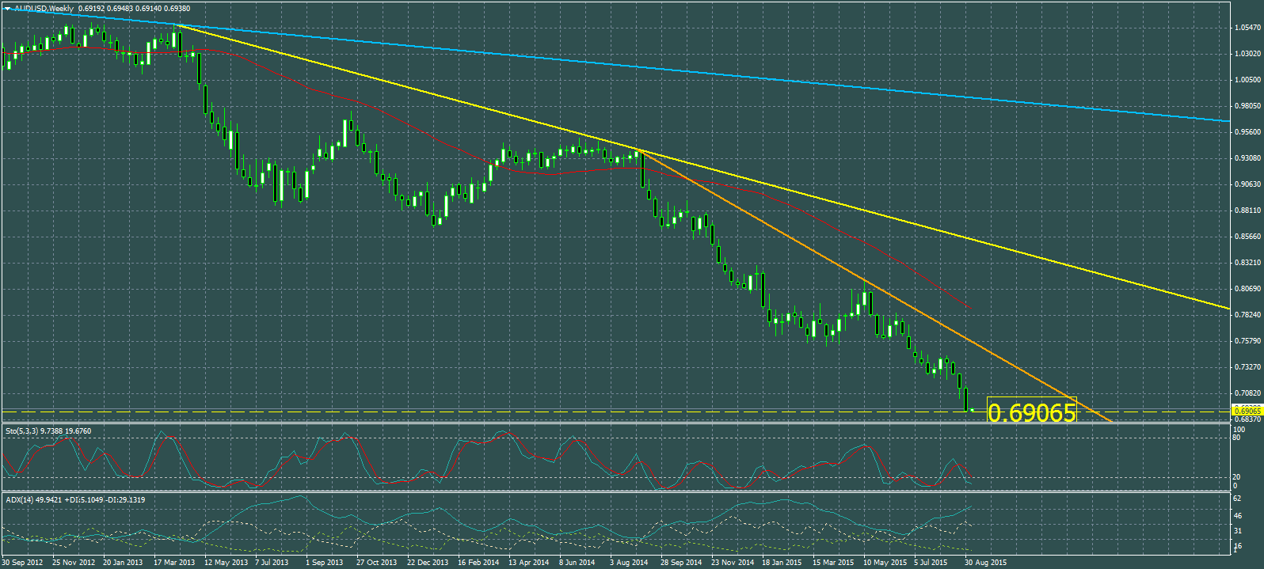Click the 0.80690 price scale label
This screenshot has height=569, width=1264.
[1247, 289]
